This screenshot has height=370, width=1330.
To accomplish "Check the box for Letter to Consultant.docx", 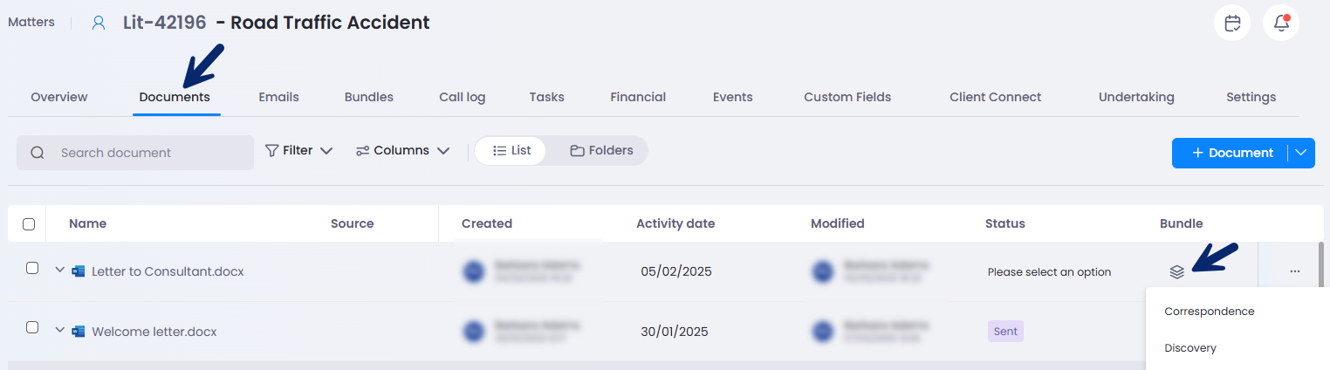I will [x=32, y=268].
